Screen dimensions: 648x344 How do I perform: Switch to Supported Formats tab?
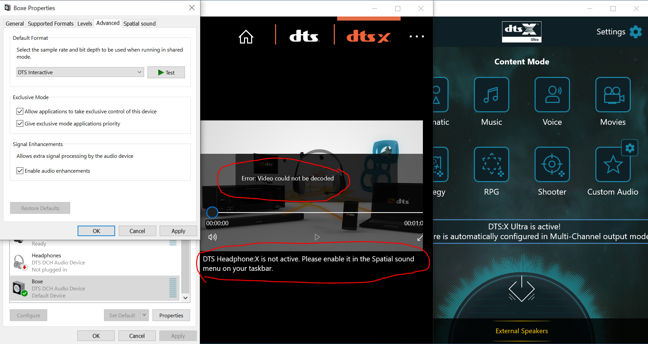tap(51, 24)
